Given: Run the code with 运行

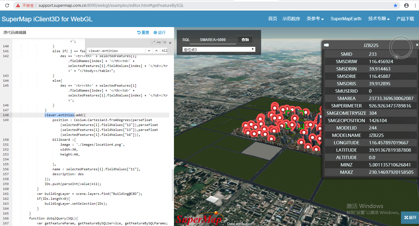Looking at the screenshot, I should (160, 33).
